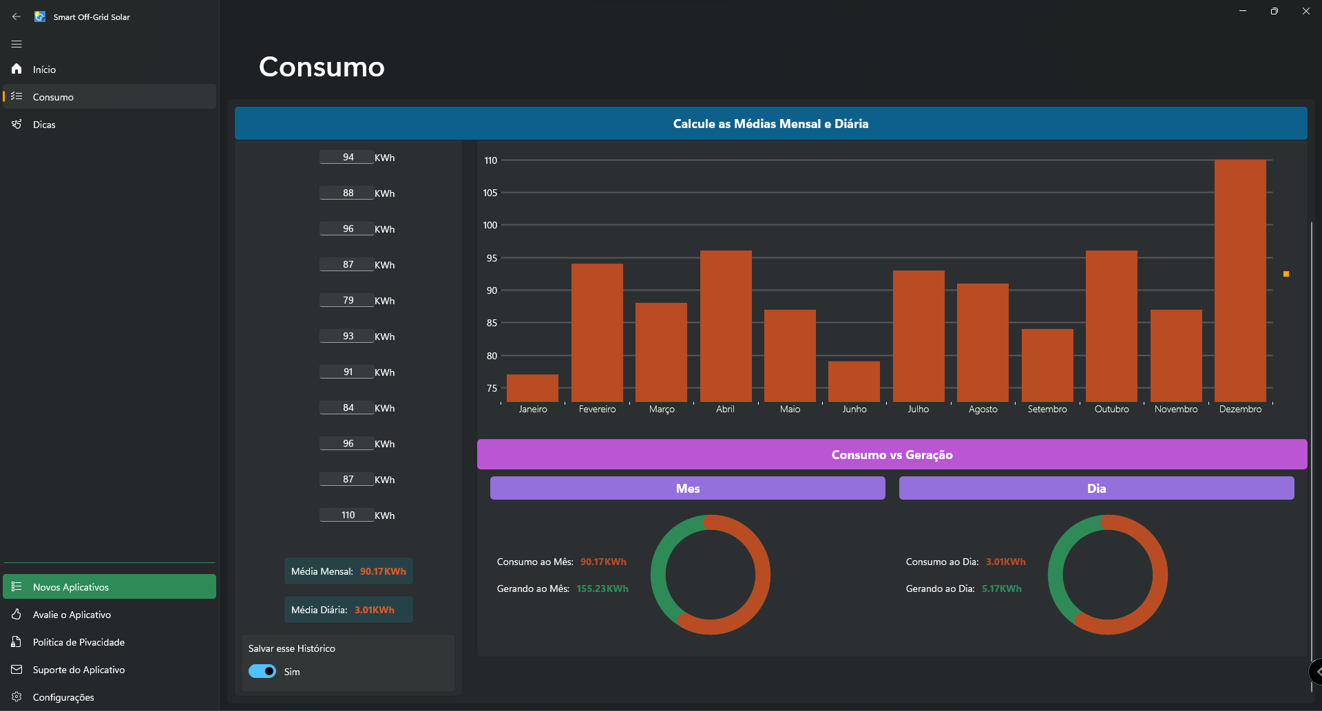Click the vertical scrollbar on right side
Screen dimensions: 1322x711
1311,441
